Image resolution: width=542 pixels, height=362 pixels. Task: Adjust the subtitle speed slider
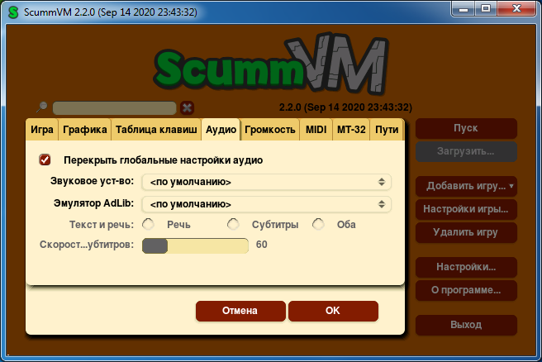(x=195, y=245)
